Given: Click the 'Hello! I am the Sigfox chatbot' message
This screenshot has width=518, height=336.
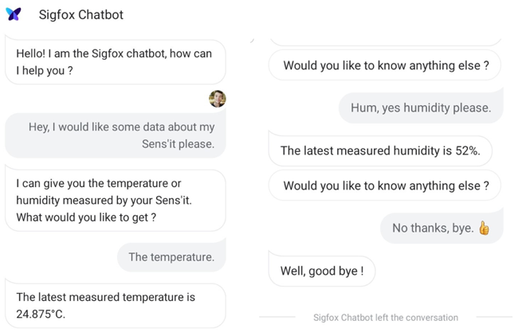Looking at the screenshot, I should 116,62.
